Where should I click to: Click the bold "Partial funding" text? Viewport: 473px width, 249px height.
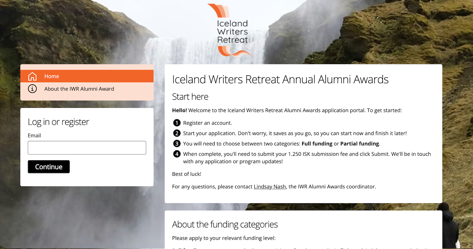click(x=359, y=144)
